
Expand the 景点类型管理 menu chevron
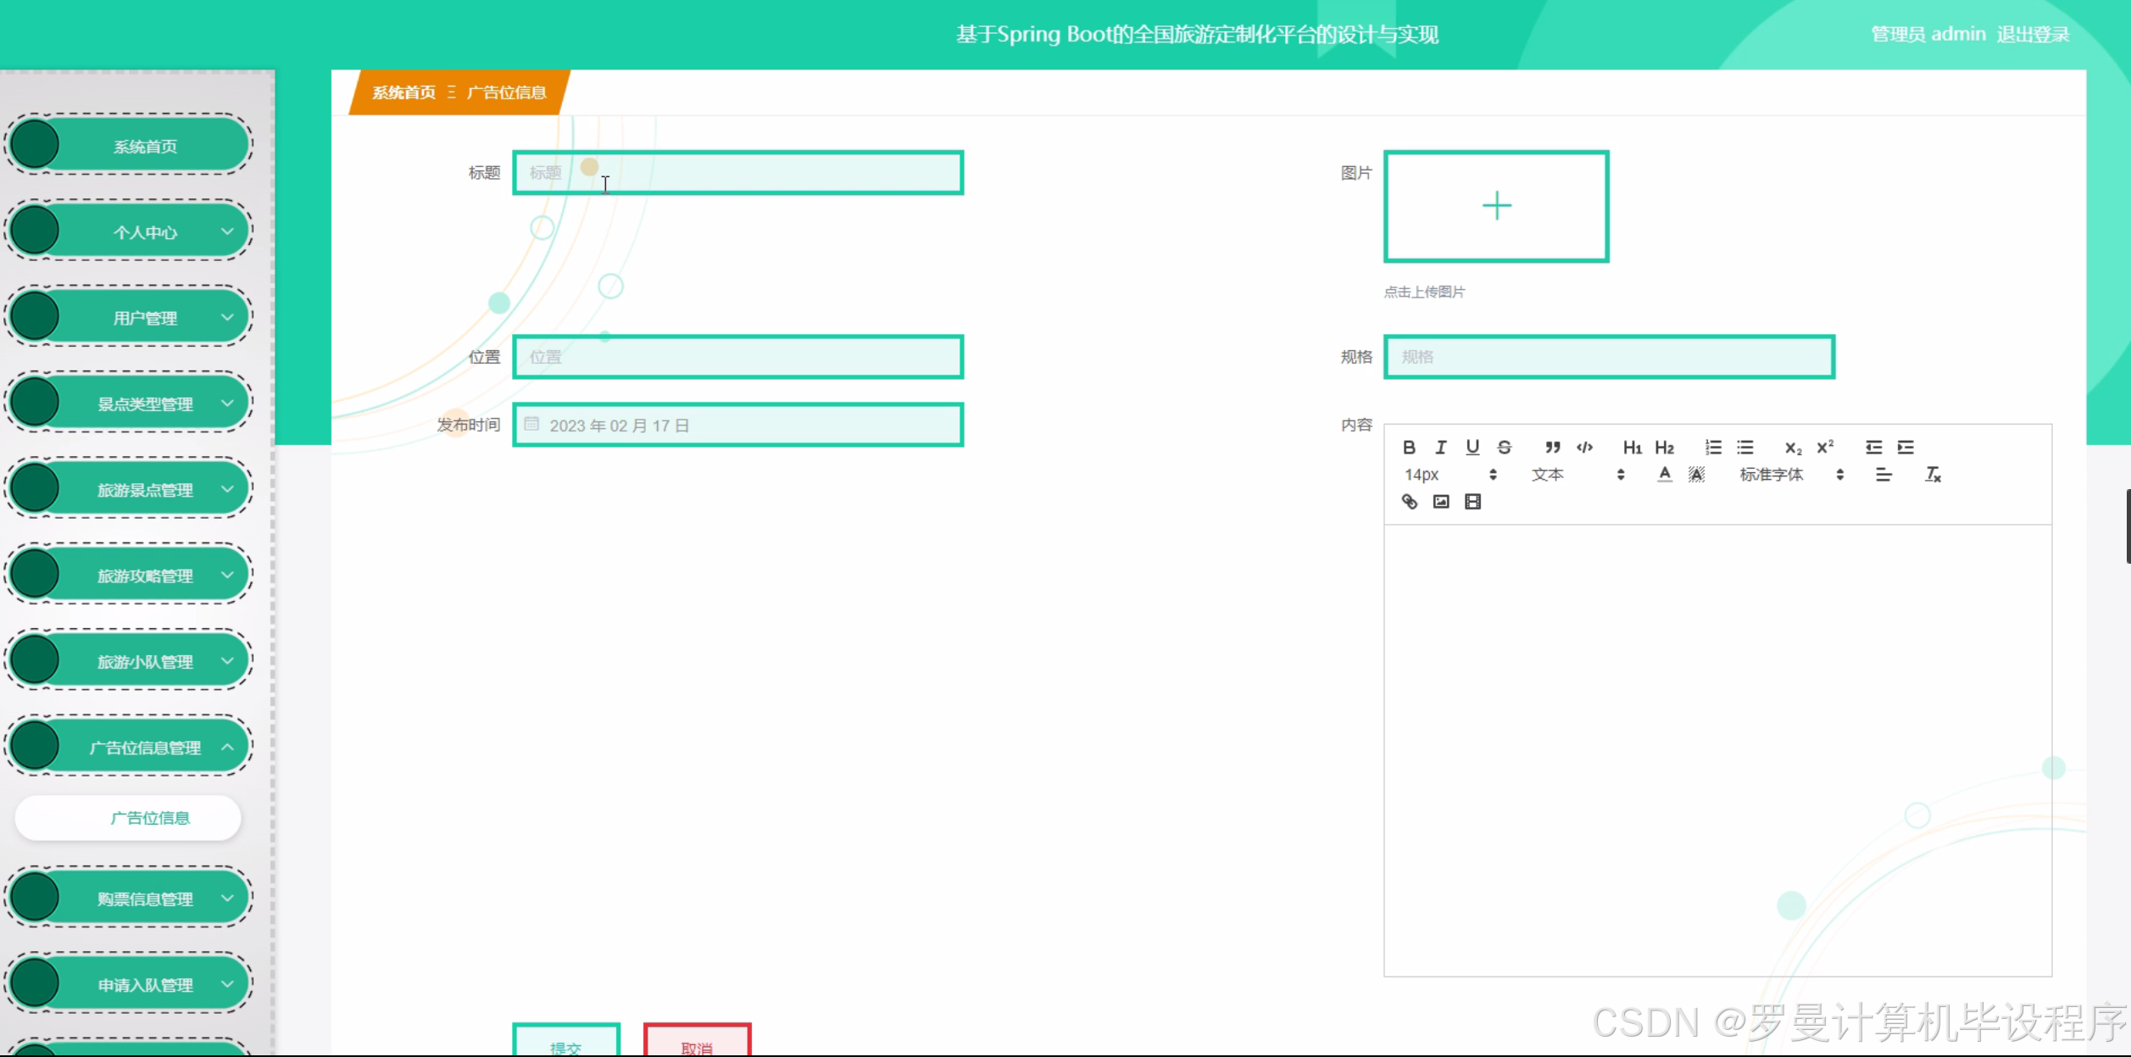click(x=227, y=403)
